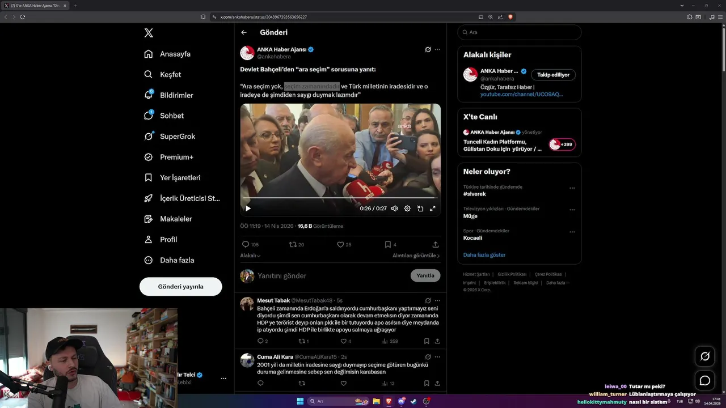Open Makaleler in the sidebar

[x=168, y=219]
